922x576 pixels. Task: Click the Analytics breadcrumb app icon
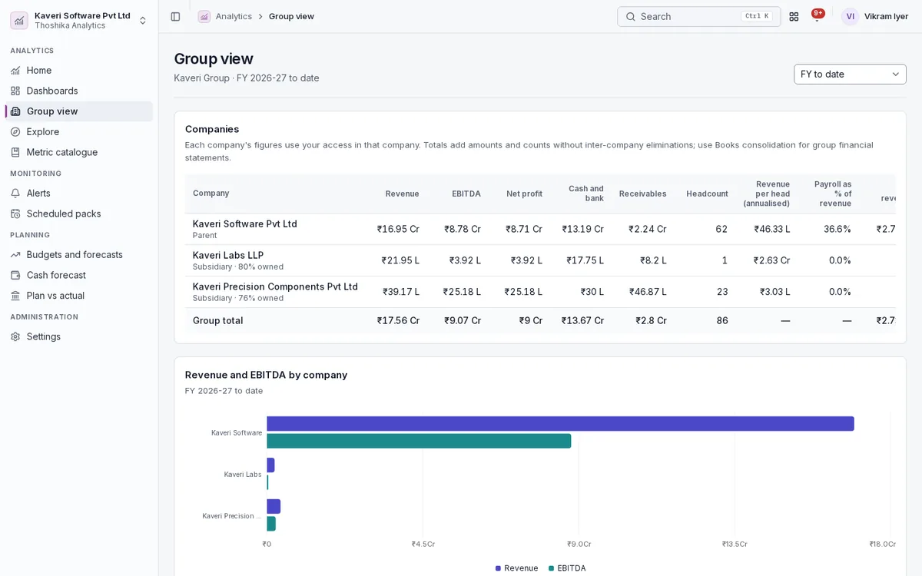click(x=204, y=16)
